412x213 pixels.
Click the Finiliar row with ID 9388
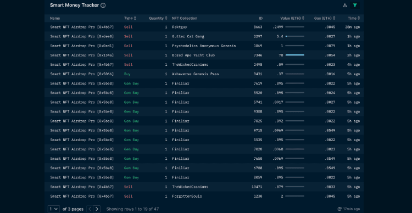tap(204, 111)
